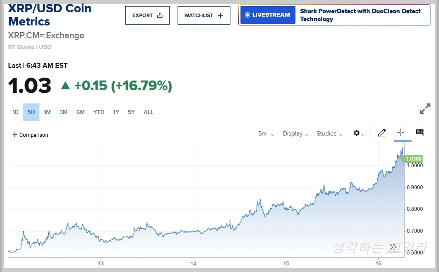Select the 1Y time range

click(x=116, y=112)
